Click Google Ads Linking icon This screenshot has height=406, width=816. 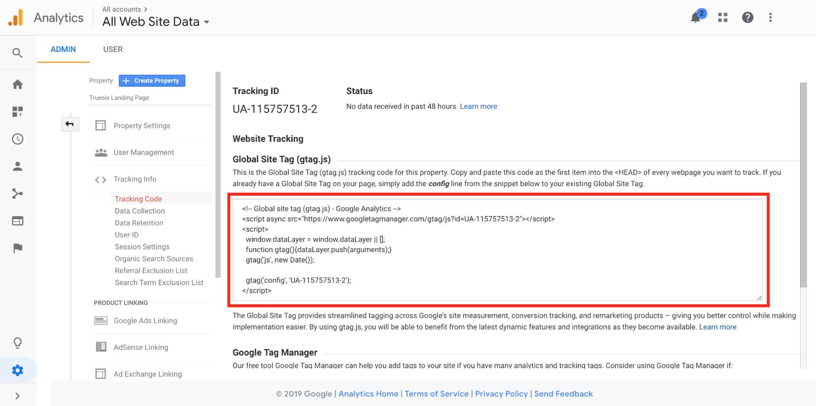(x=101, y=321)
